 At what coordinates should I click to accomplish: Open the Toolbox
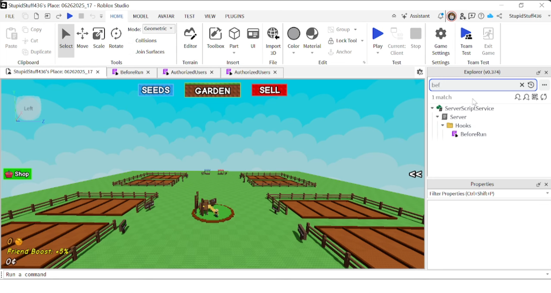[x=215, y=37]
